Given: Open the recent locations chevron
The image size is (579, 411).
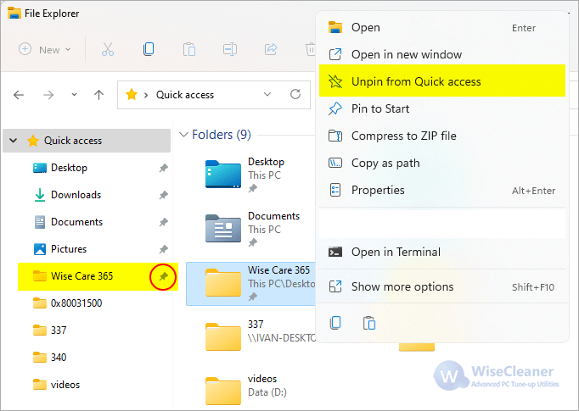Looking at the screenshot, I should (x=74, y=95).
